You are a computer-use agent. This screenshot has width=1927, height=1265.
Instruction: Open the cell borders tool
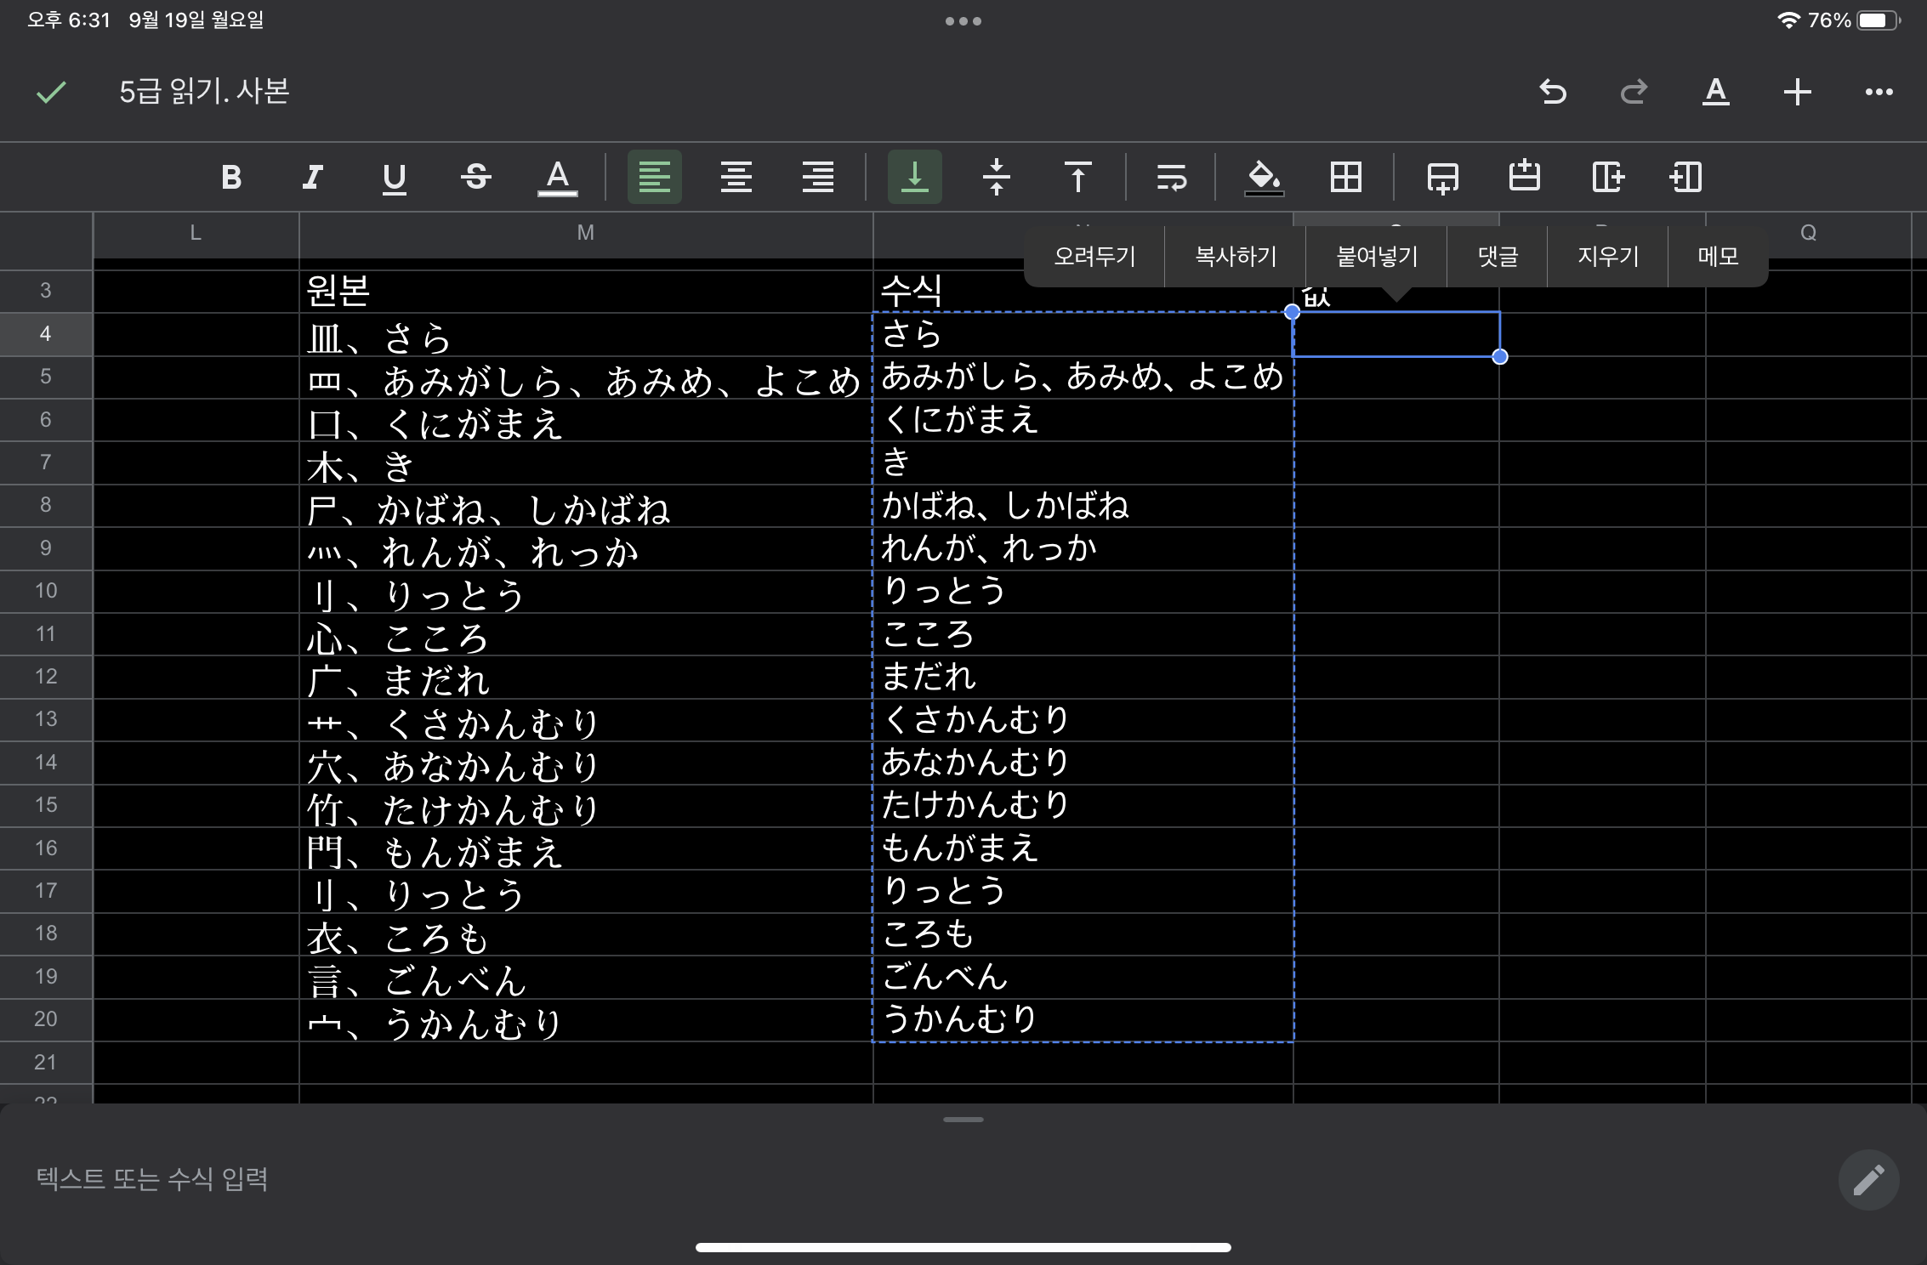[1346, 178]
